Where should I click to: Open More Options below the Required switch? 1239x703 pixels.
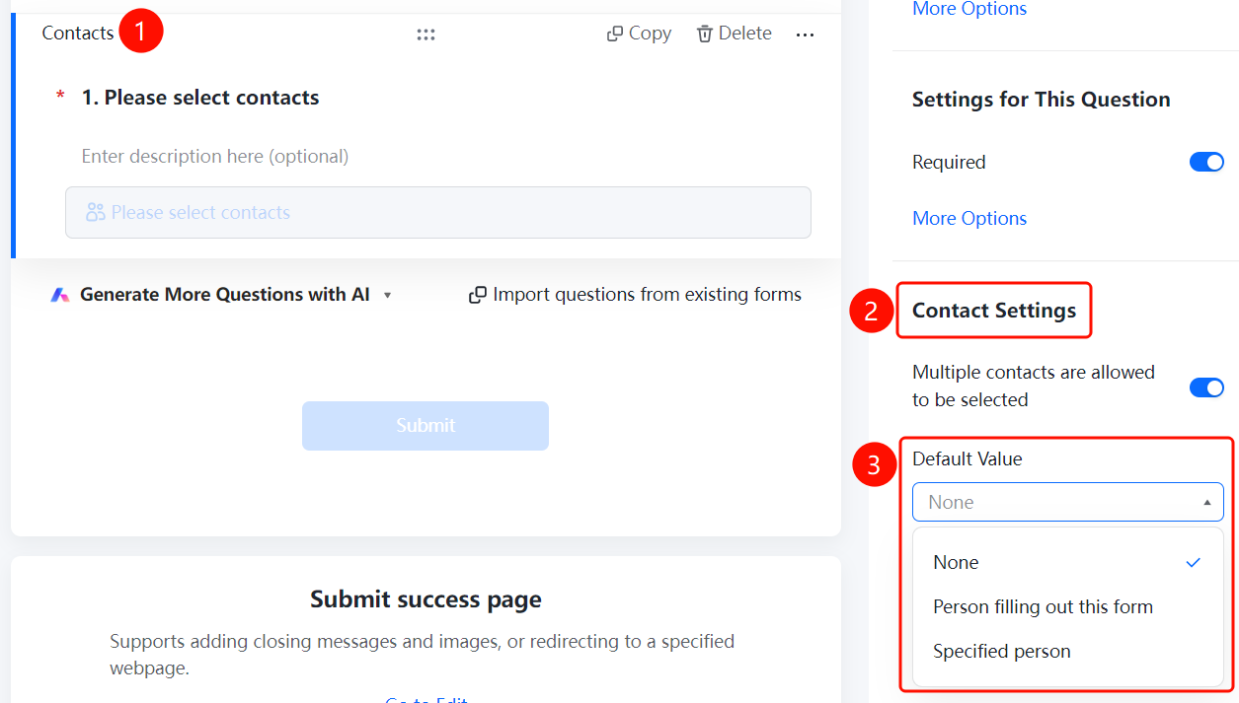(x=969, y=218)
